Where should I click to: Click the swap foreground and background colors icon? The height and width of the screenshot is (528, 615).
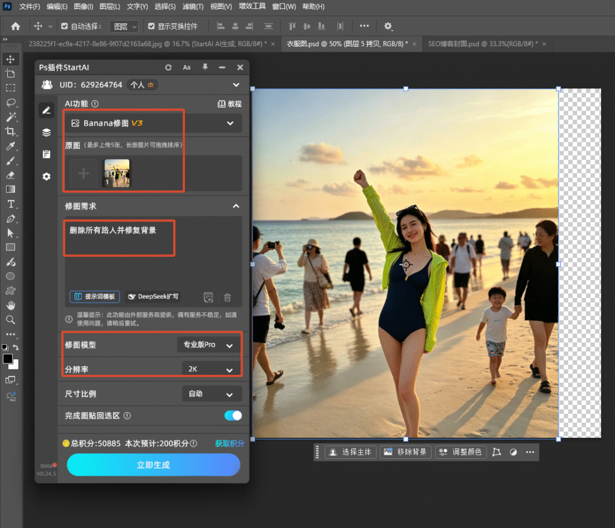point(16,347)
